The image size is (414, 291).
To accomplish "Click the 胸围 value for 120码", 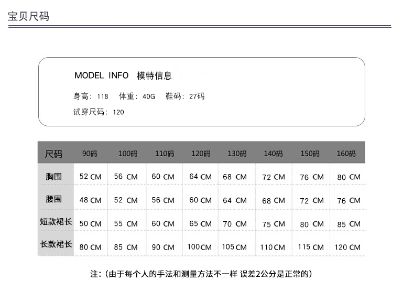I will click(x=201, y=177).
